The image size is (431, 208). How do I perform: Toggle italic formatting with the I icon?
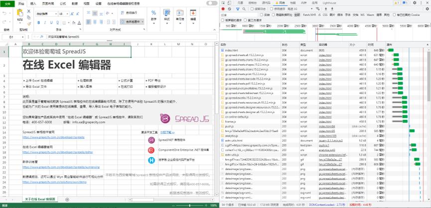[45, 22]
